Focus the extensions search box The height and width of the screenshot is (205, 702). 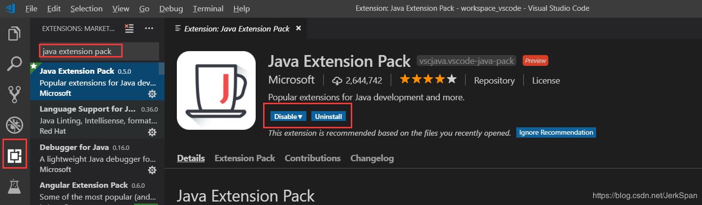pos(99,51)
